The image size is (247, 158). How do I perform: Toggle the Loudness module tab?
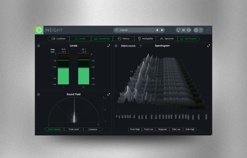[x=58, y=39]
